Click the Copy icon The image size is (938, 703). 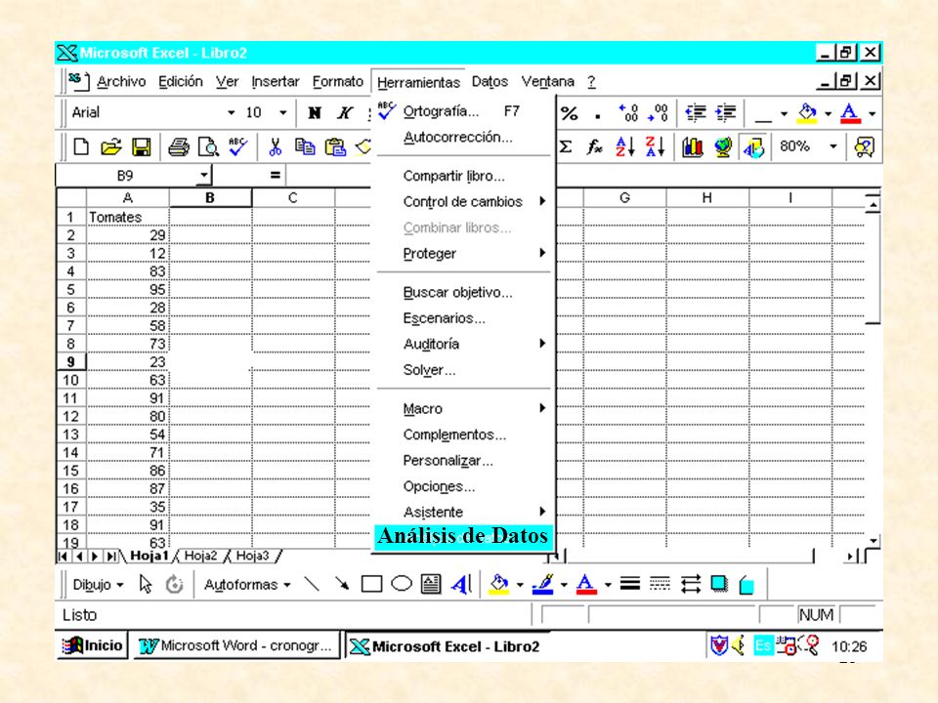coord(305,146)
